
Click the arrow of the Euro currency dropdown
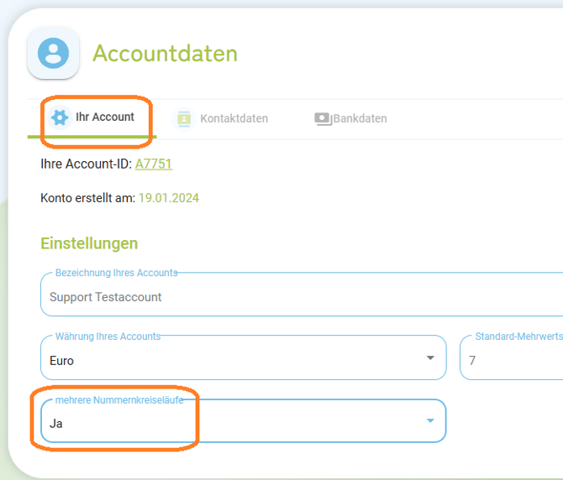pyautogui.click(x=430, y=358)
